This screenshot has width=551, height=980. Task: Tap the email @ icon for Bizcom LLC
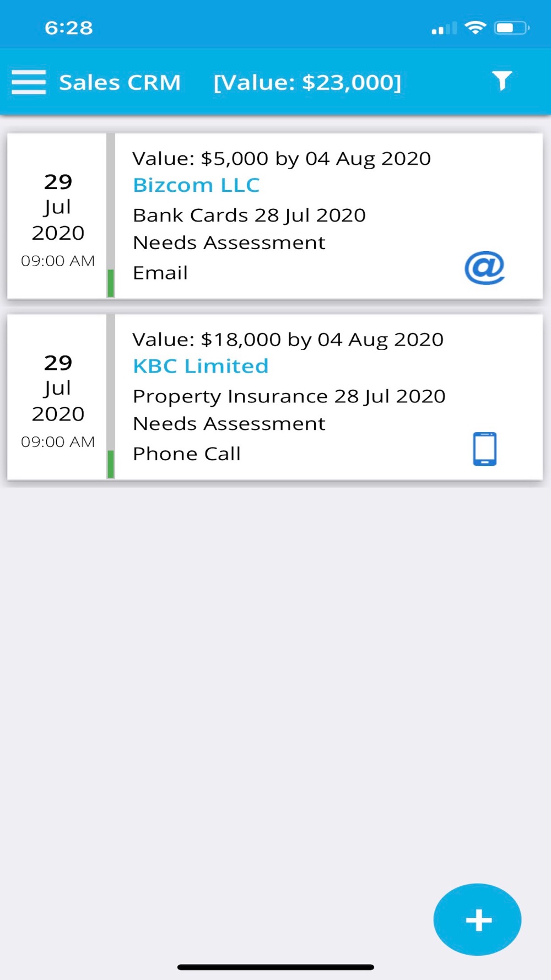click(x=484, y=268)
